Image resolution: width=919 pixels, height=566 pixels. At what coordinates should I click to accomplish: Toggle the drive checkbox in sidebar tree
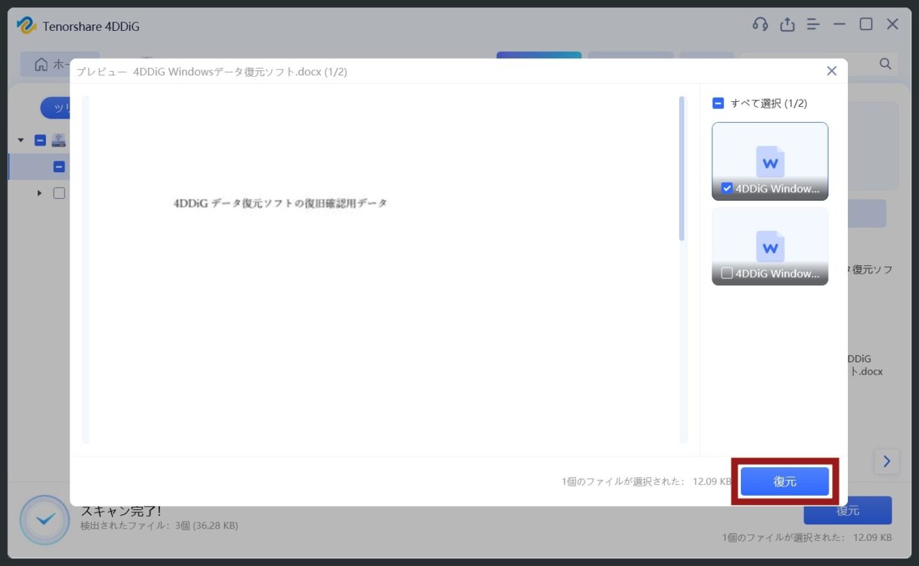(x=40, y=141)
